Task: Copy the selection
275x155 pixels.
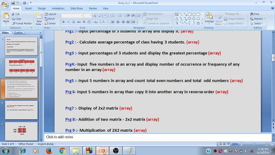Action: tap(16, 19)
